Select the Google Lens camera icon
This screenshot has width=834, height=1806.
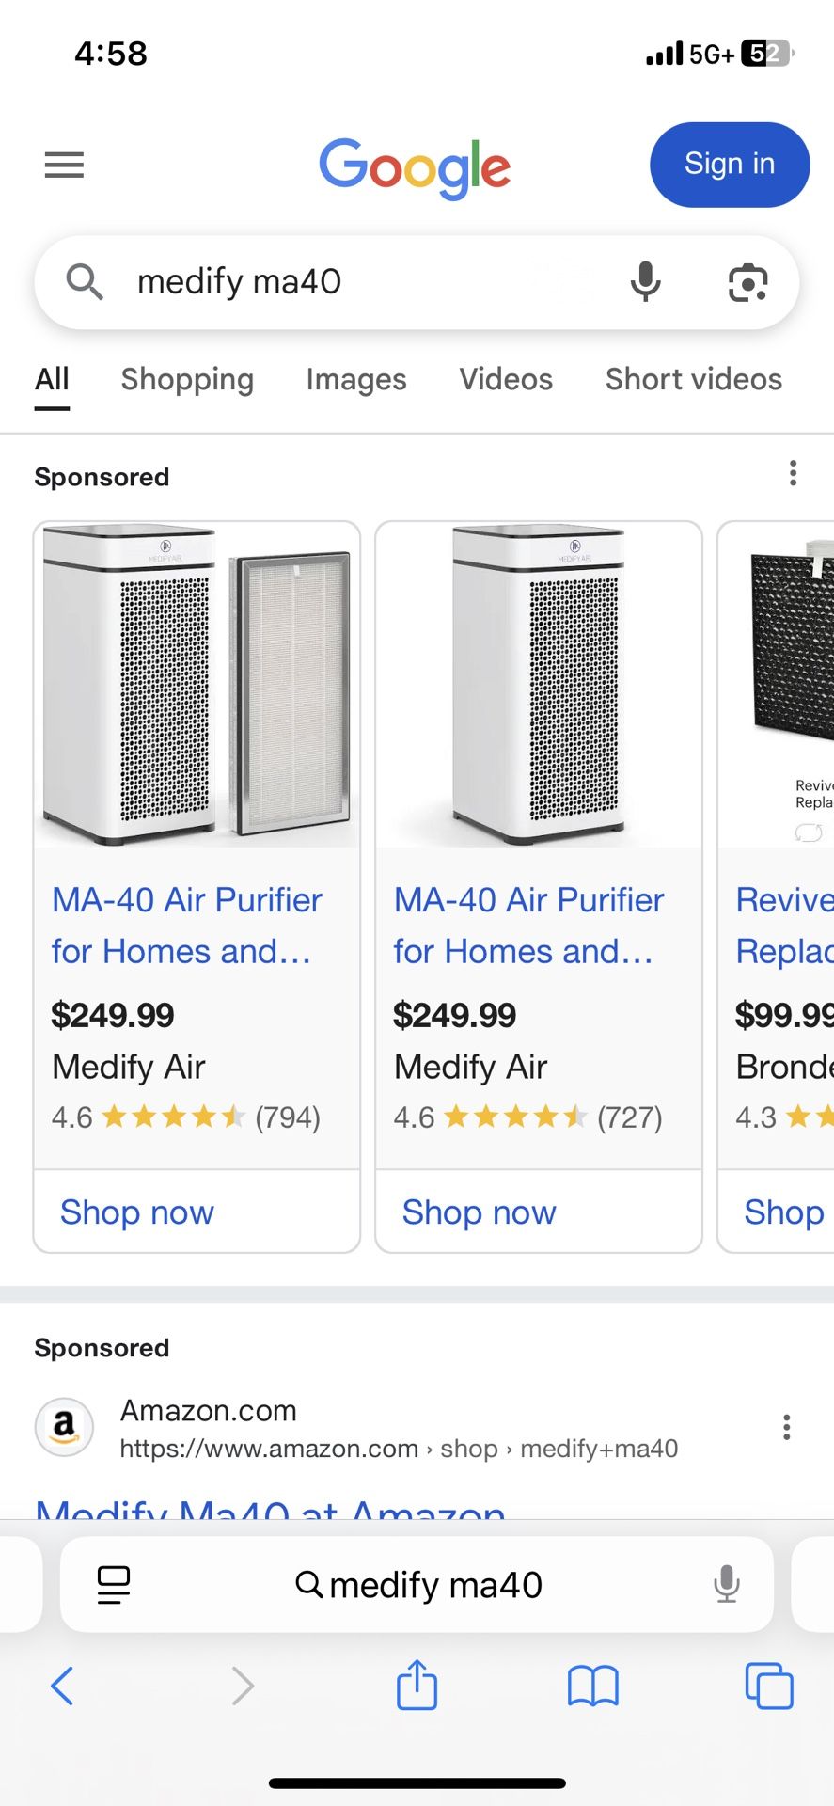[x=747, y=282]
